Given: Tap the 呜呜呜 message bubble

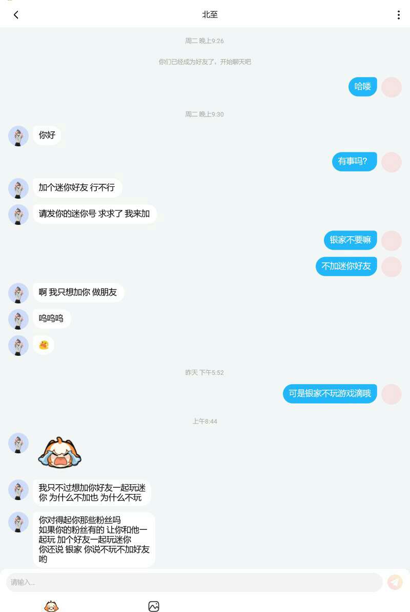Looking at the screenshot, I should pyautogui.click(x=51, y=318).
